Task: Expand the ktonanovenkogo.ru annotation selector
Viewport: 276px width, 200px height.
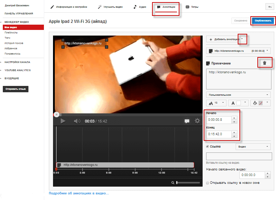Action: click(x=238, y=51)
